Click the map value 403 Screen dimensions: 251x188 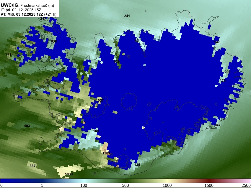point(27,126)
